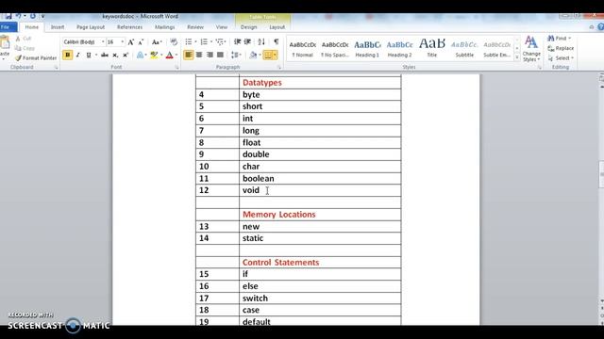Click the Copy command
This screenshot has height=339, width=604.
tap(25, 48)
